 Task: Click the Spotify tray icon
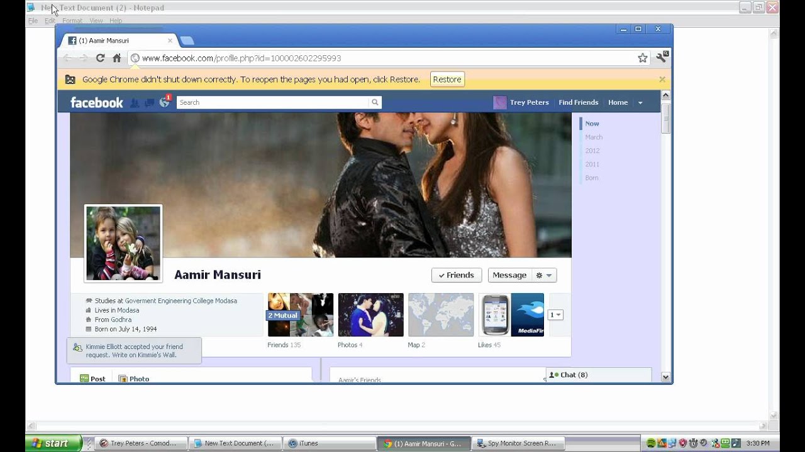tap(651, 443)
